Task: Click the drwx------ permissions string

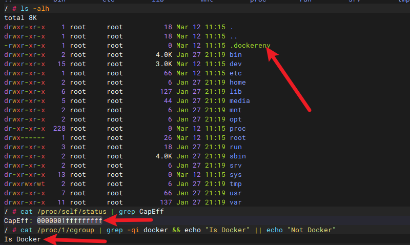Action: [25, 138]
